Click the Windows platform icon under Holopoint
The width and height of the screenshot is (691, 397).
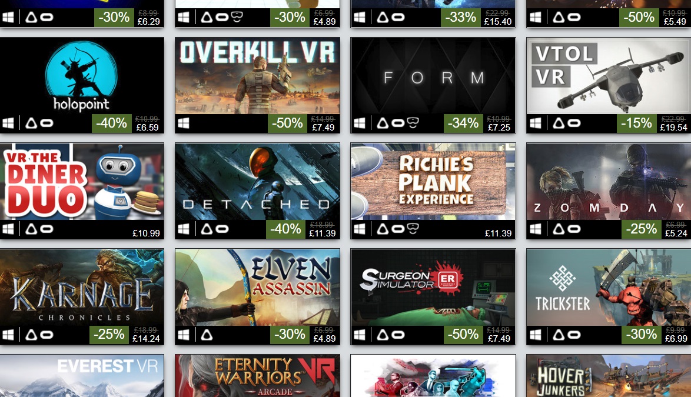tap(8, 123)
